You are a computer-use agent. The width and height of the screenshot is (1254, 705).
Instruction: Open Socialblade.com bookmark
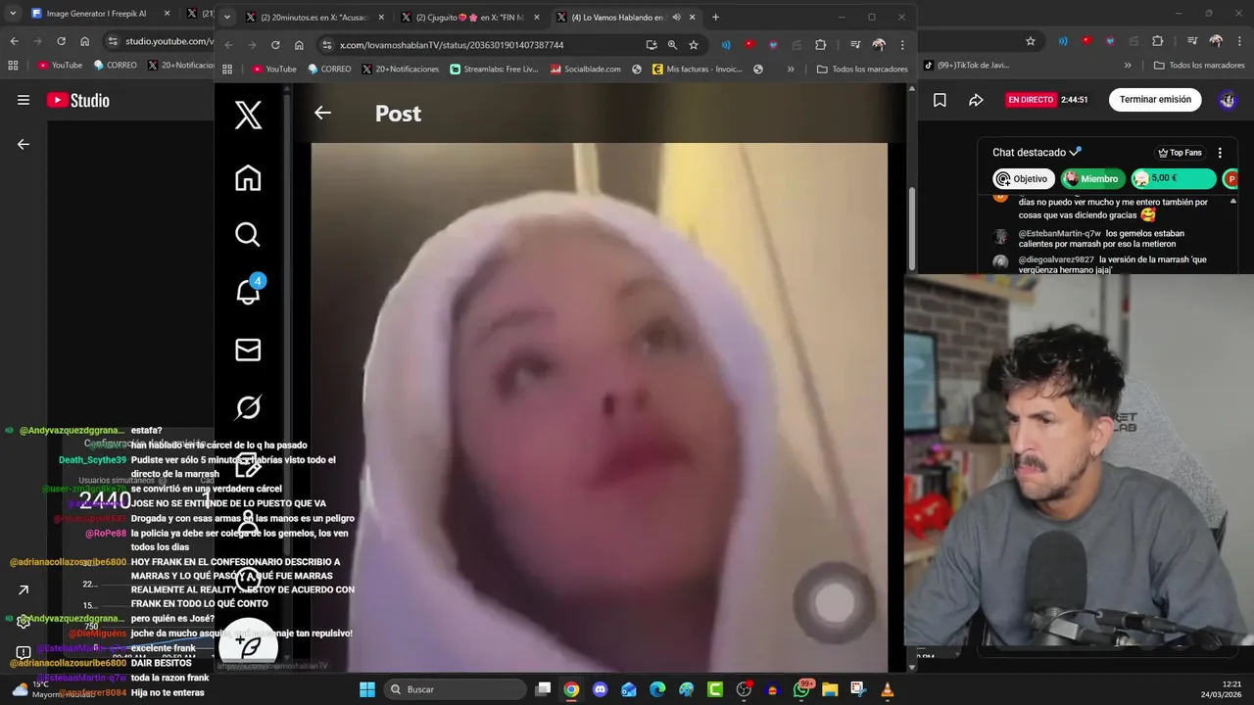(585, 70)
